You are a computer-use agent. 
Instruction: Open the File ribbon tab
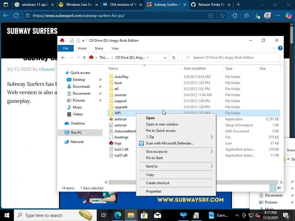tap(66, 48)
